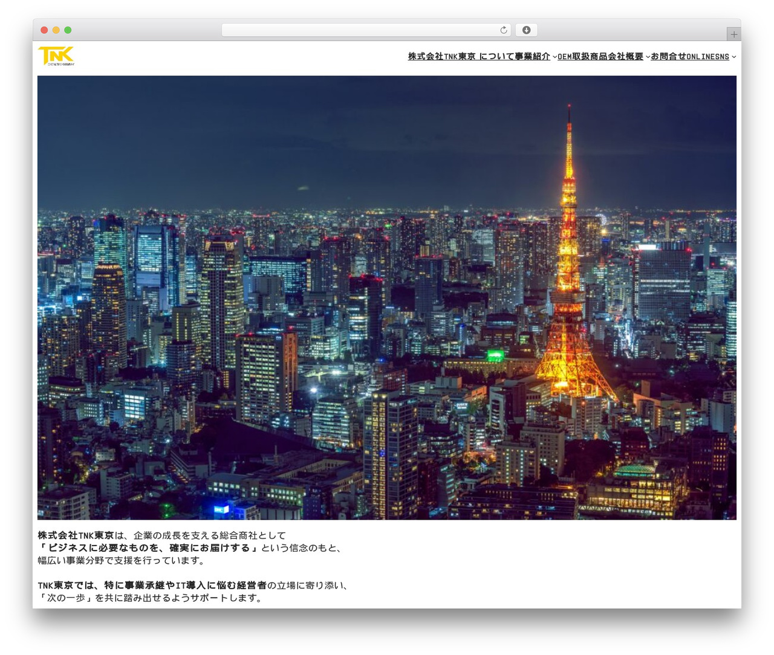774x655 pixels.
Task: Click the text 幅広い事業分野で支援を行っています。
Action: [123, 561]
